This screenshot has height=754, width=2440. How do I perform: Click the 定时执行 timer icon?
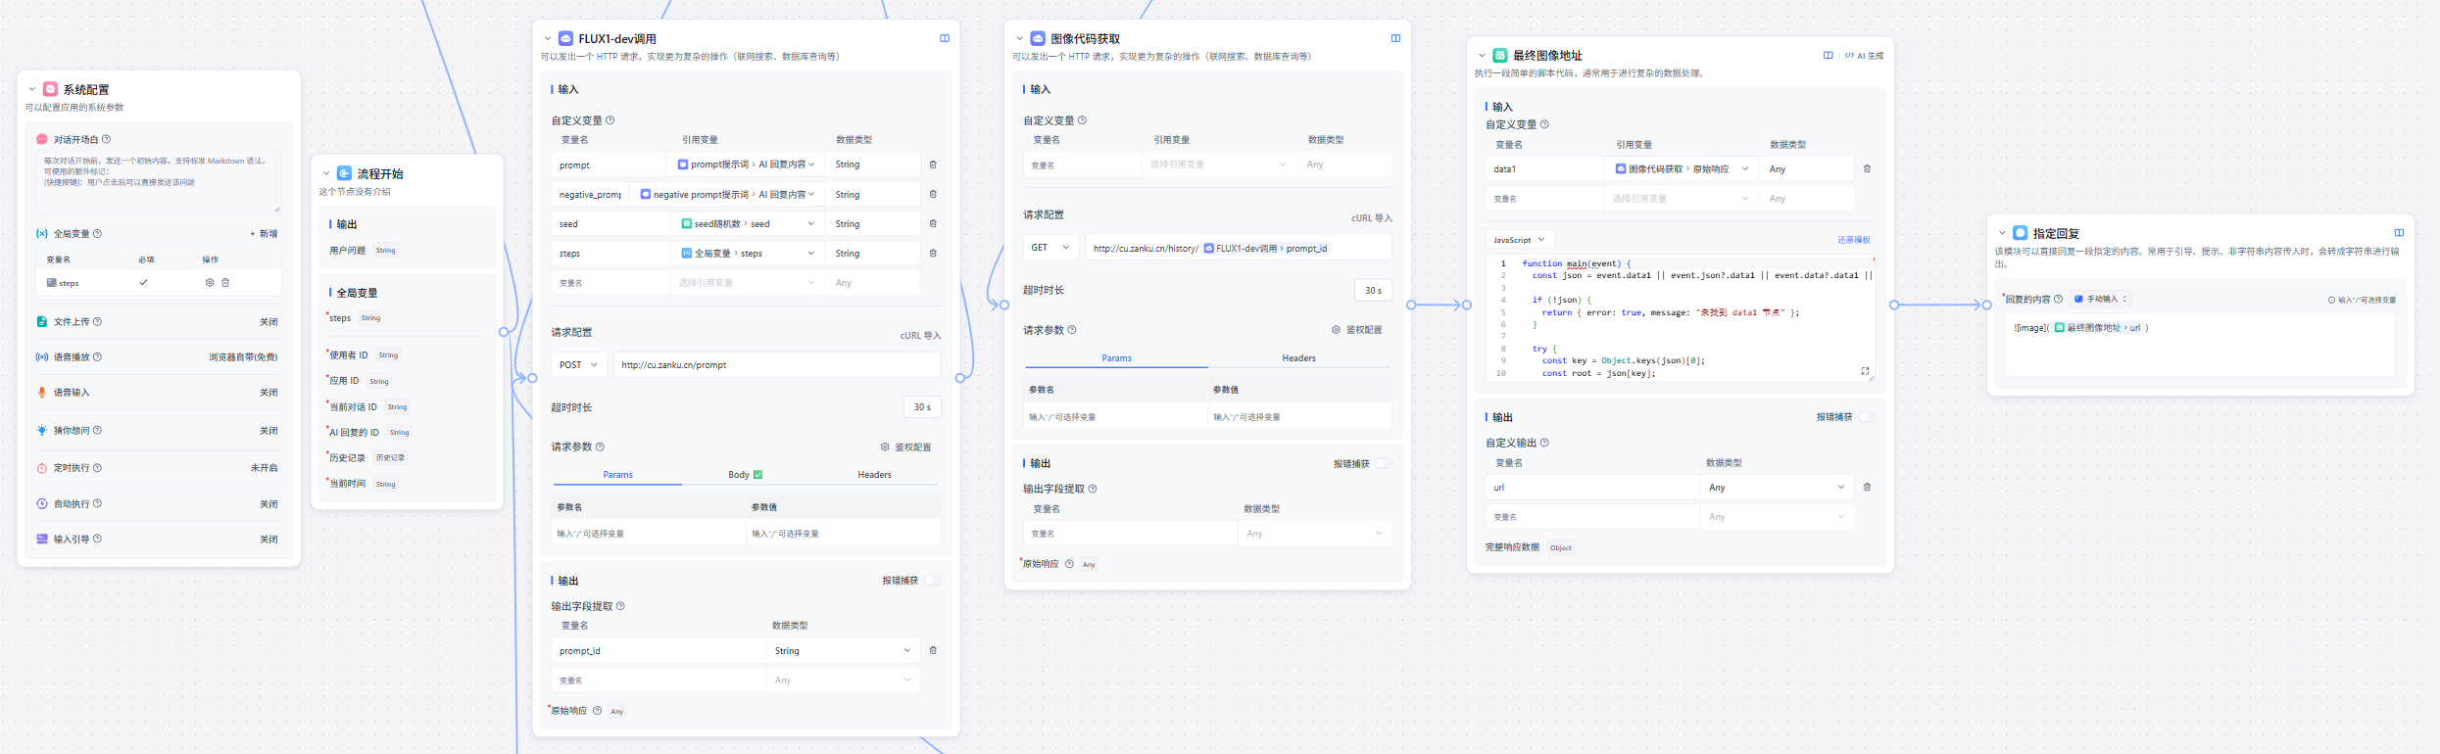pos(42,468)
